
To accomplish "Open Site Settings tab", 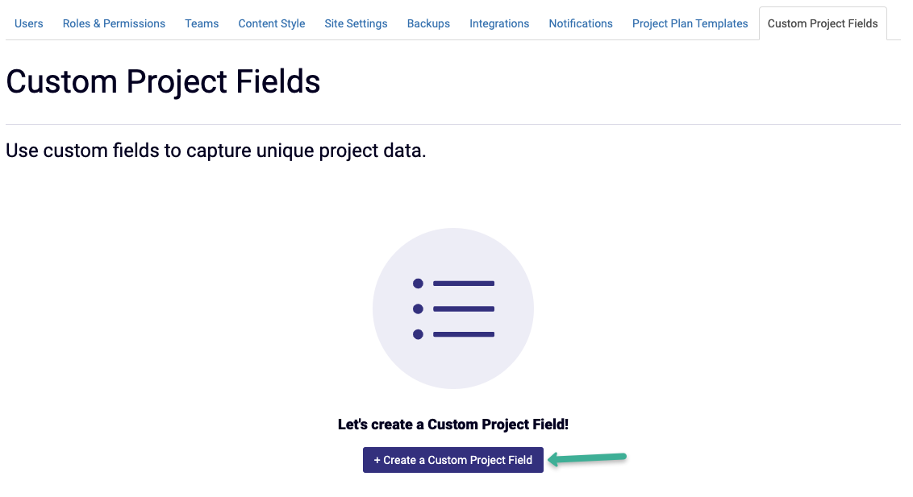I will [x=356, y=24].
